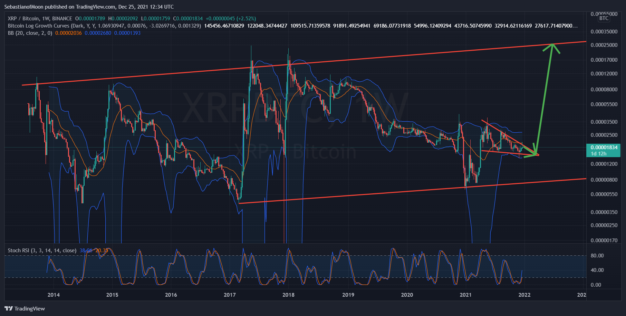Click the growth curve value 145456.46710829
This screenshot has height=316, width=626.
(x=224, y=26)
